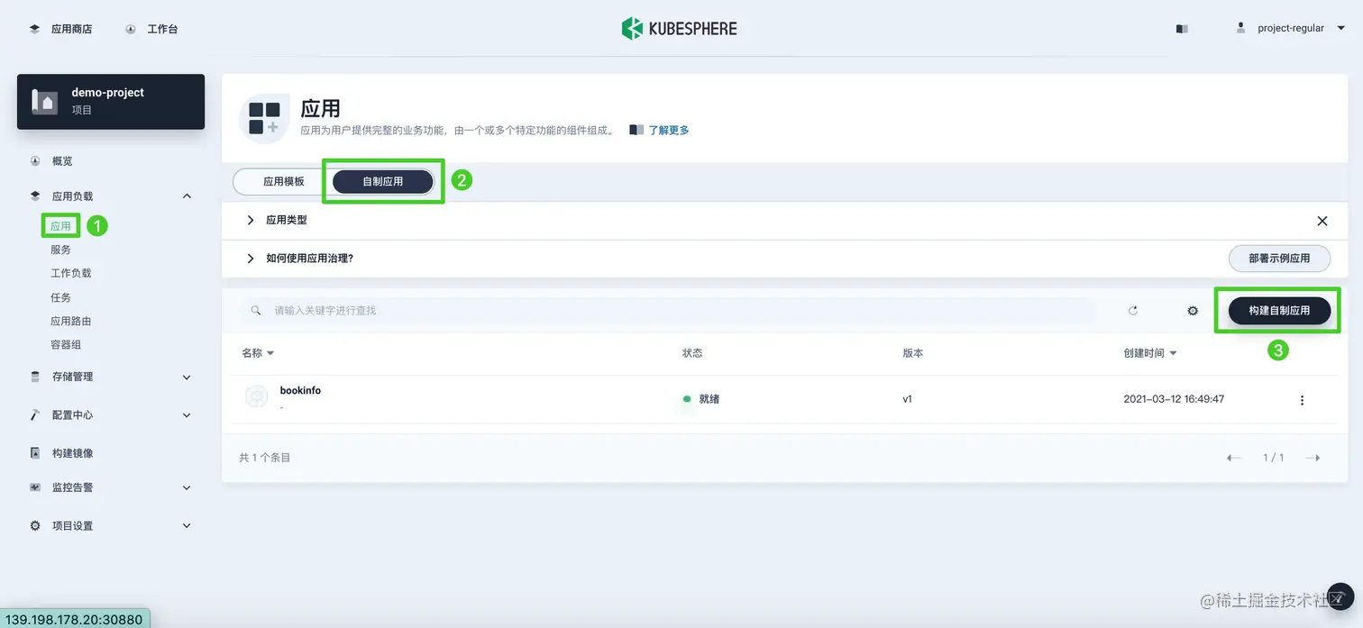1363x628 pixels.
Task: Sort by the 名称 column
Action: (258, 353)
